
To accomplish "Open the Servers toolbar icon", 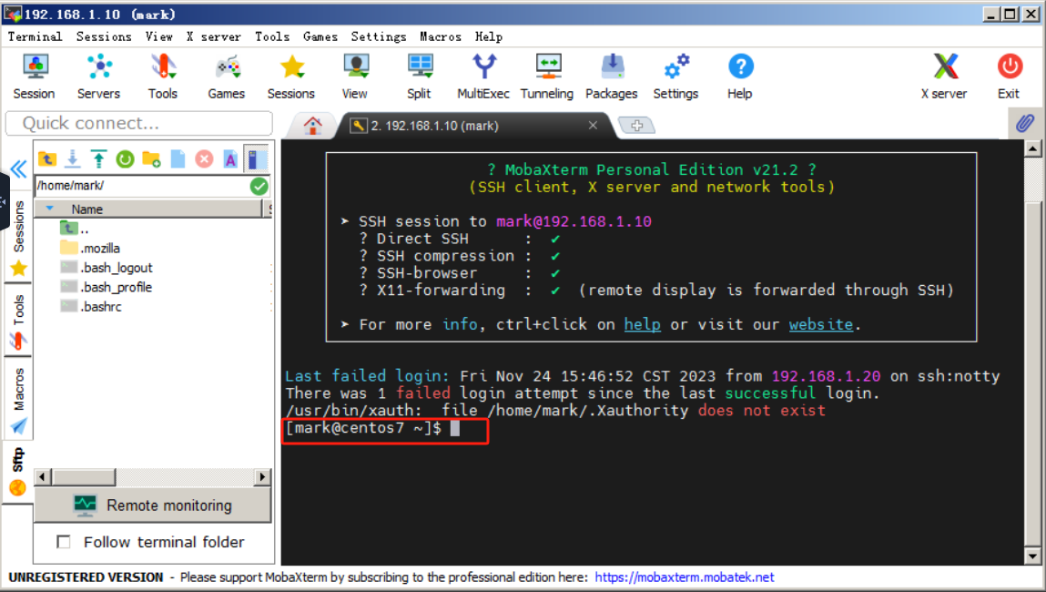I will tap(98, 77).
